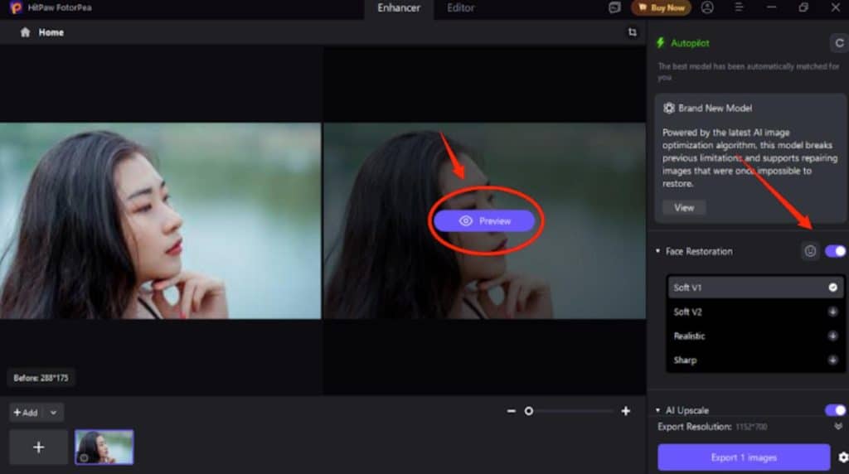Click the View button under Brand New Model
The height and width of the screenshot is (474, 849).
pos(684,208)
